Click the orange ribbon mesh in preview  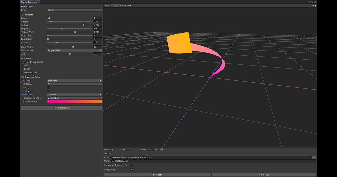click(x=180, y=43)
